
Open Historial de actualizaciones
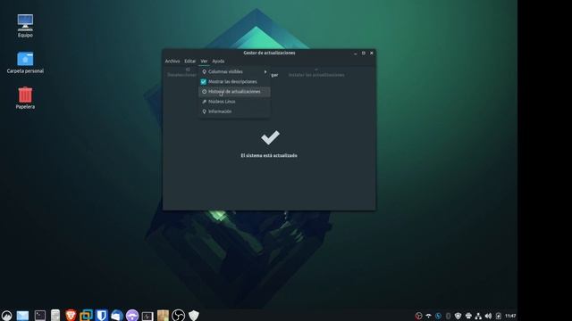234,92
